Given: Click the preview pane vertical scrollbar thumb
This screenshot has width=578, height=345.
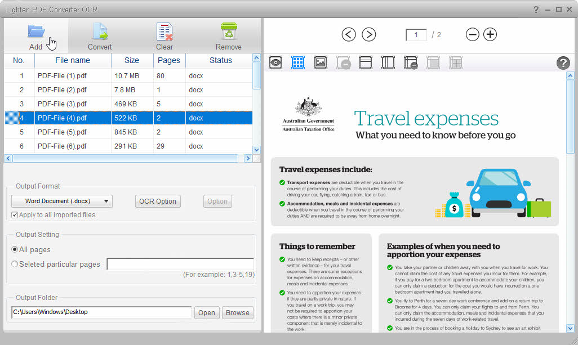Looking at the screenshot, I should pyautogui.click(x=570, y=117).
